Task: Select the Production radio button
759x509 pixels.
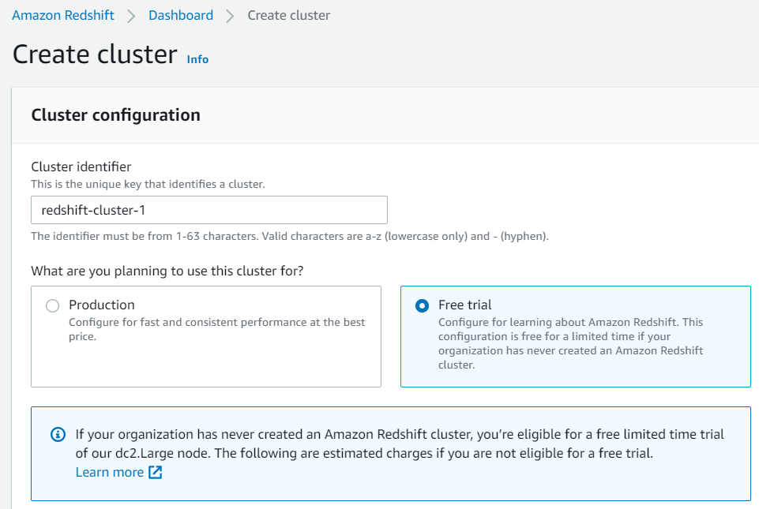Action: click(x=52, y=305)
